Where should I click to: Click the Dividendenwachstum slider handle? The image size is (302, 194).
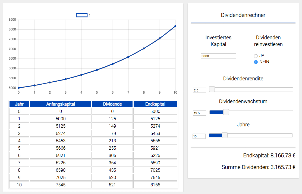[226, 112]
